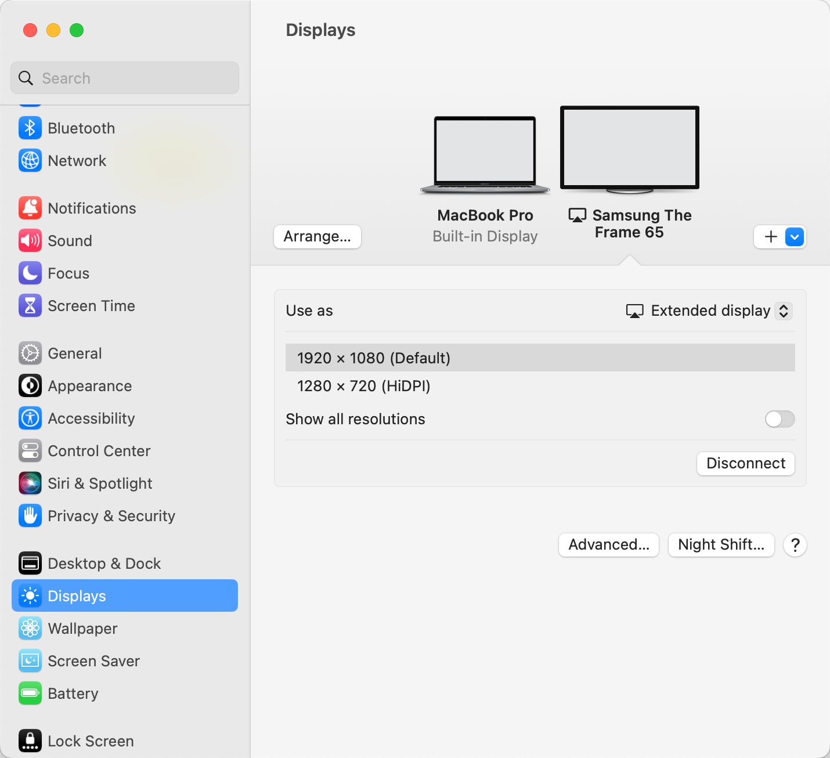Click the Bluetooth icon in sidebar
This screenshot has height=758, width=830.
[30, 128]
